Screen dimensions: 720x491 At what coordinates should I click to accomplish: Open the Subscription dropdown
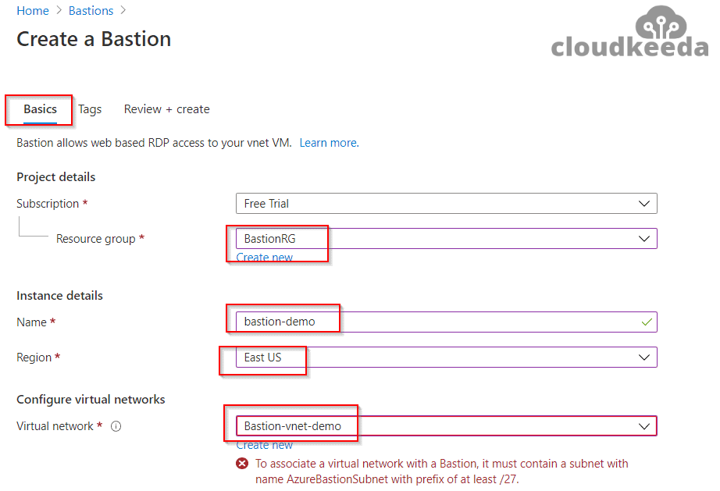(643, 204)
